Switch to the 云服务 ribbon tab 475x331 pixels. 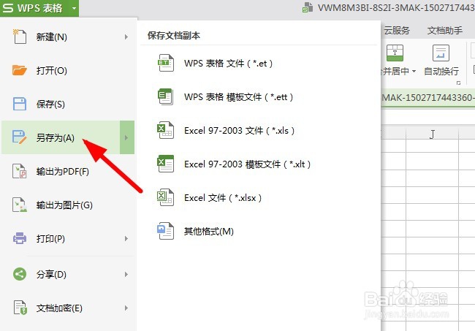pyautogui.click(x=397, y=30)
